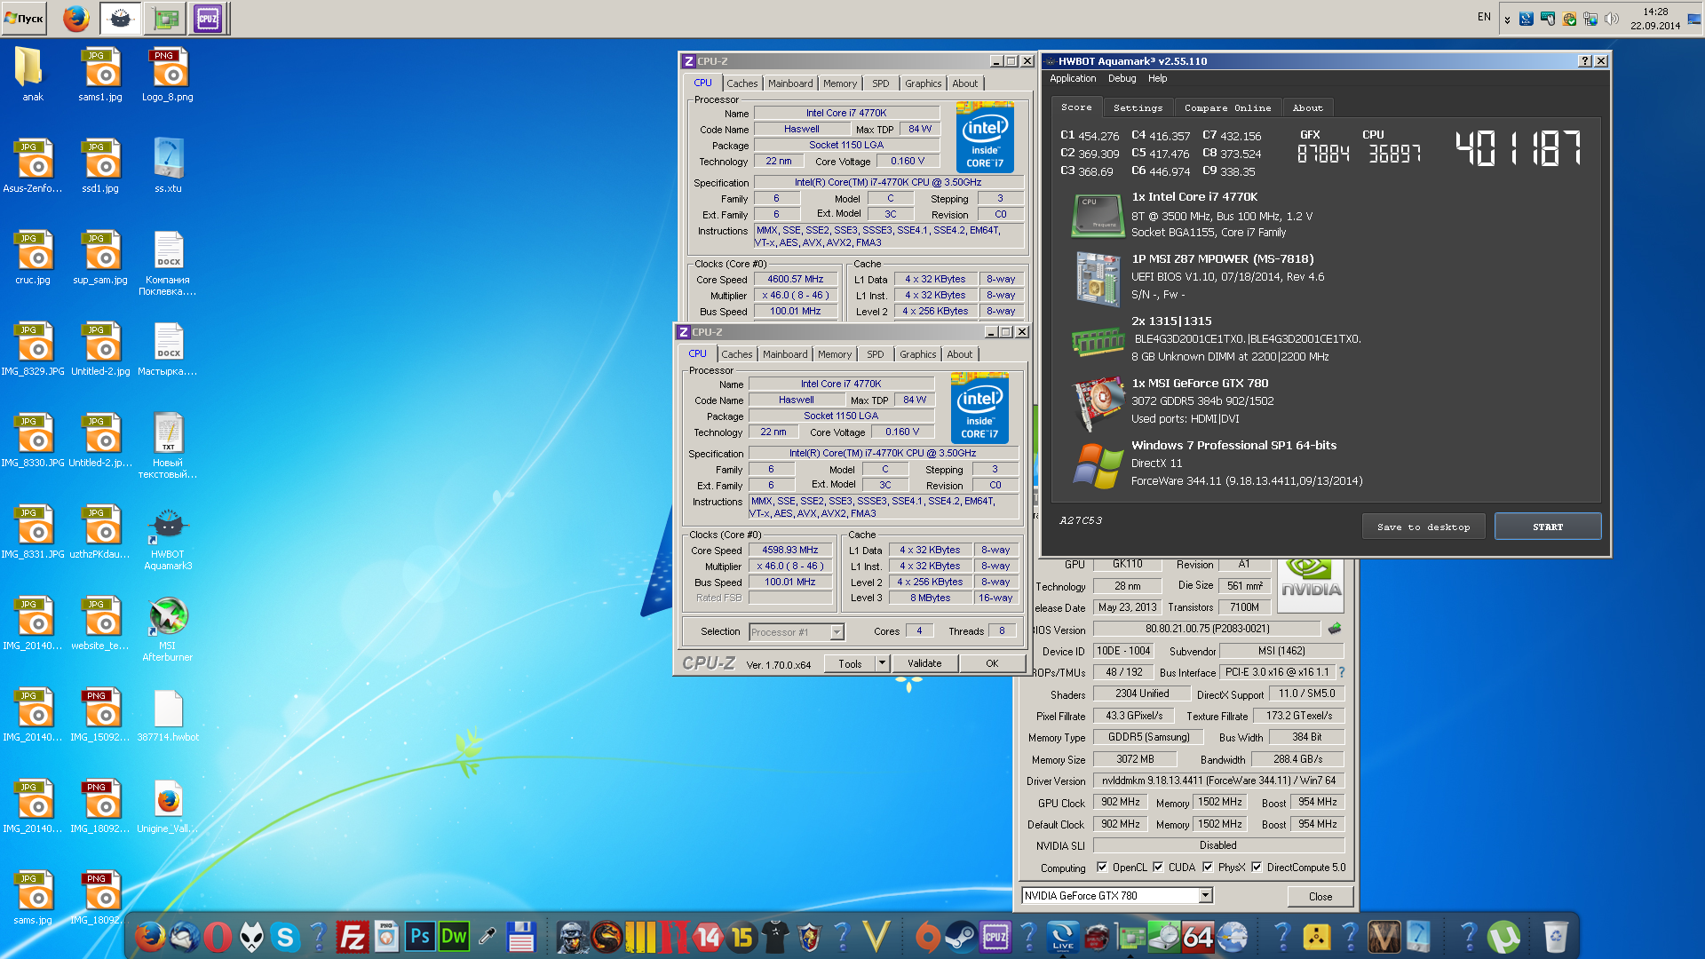Viewport: 1705px width, 959px height.
Task: Open Firefox from the bottom dock
Action: point(149,936)
